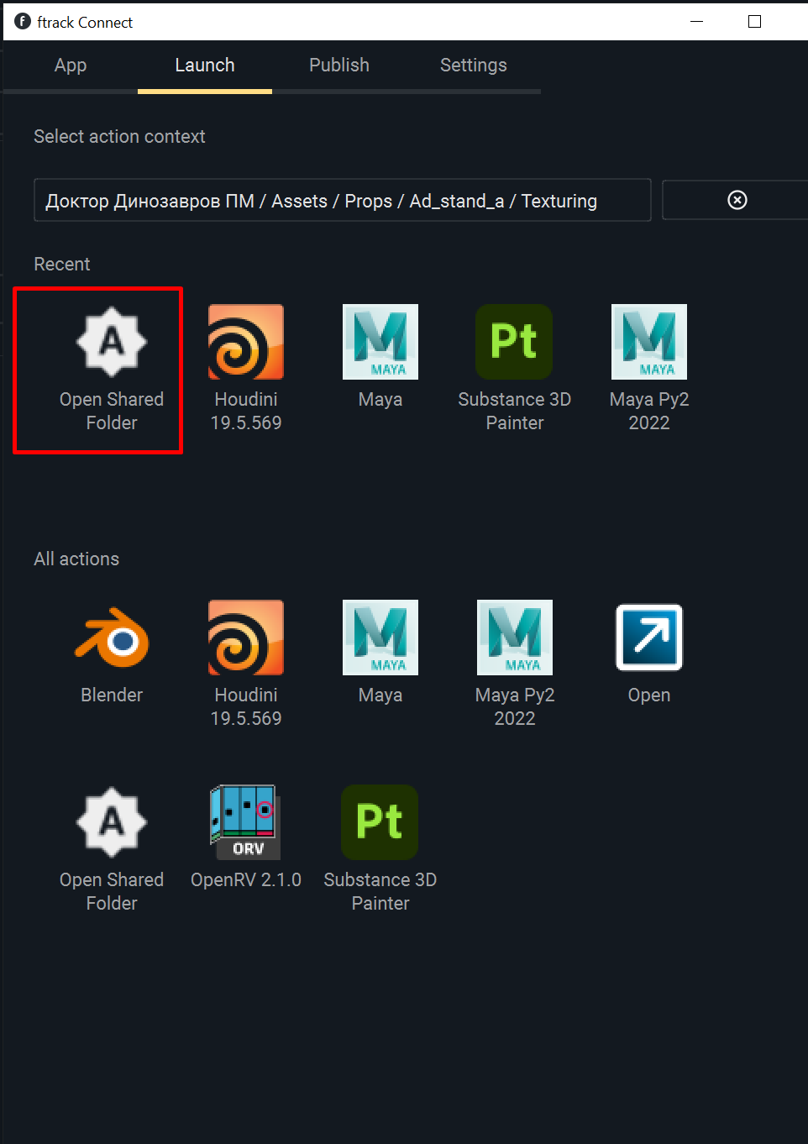The image size is (808, 1144).
Task: Select the Launch tab
Action: pos(205,66)
